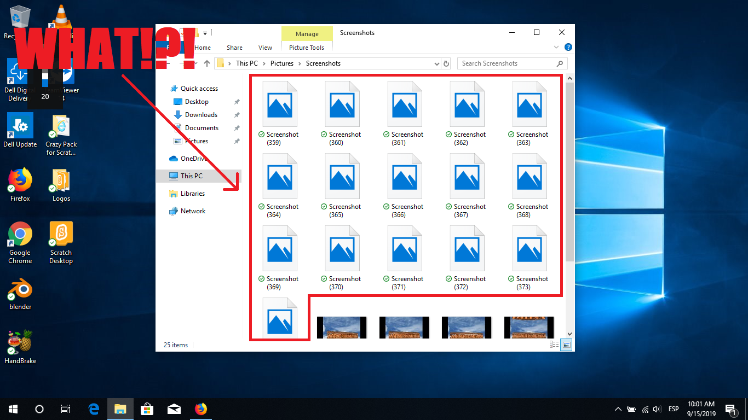The height and width of the screenshot is (420, 748).
Task: Open Quick access in navigation pane
Action: click(x=199, y=89)
